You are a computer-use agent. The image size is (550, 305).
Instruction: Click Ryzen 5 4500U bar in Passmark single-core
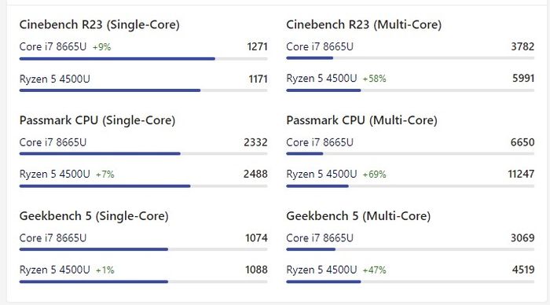click(x=144, y=186)
